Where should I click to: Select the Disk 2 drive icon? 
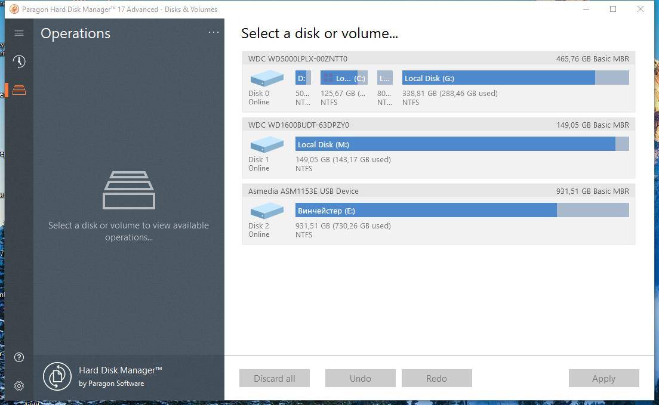coord(267,211)
